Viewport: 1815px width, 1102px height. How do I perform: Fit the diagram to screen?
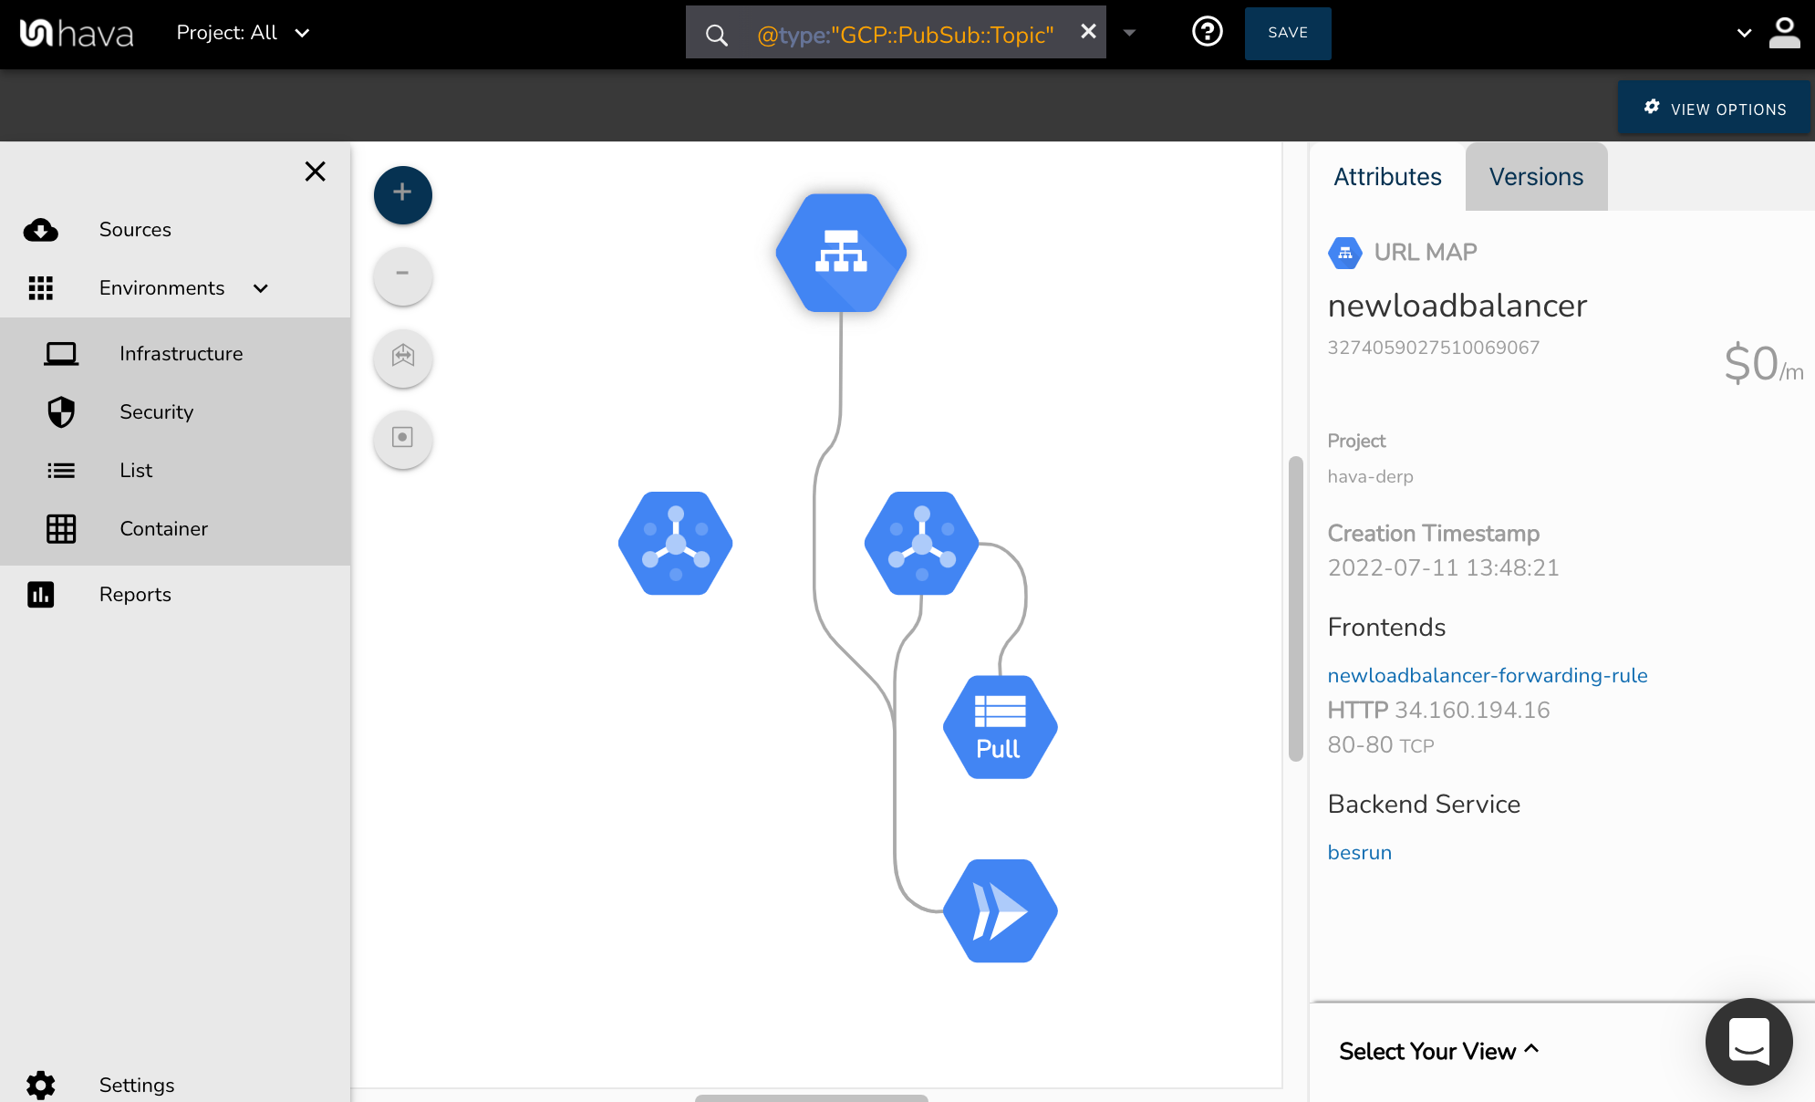point(402,358)
